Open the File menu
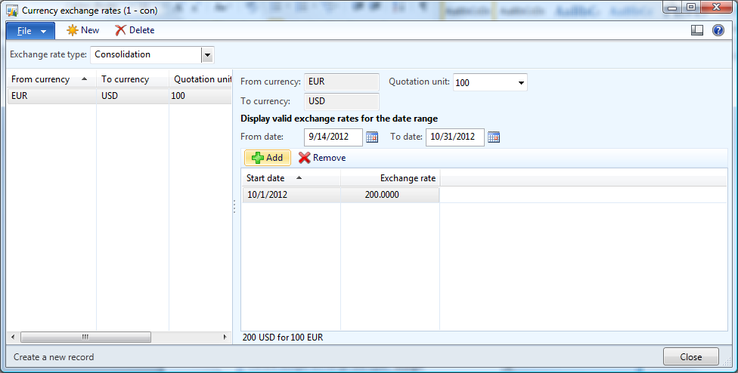The height and width of the screenshot is (373, 738). click(30, 30)
